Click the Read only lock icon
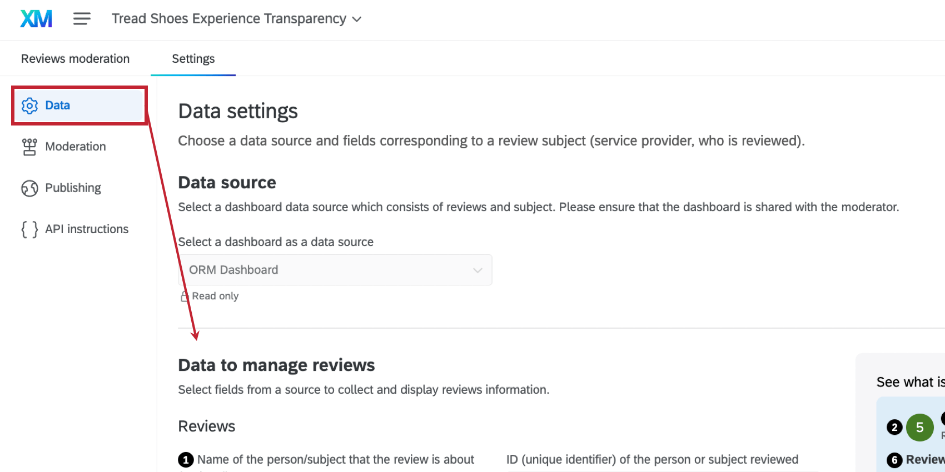 (185, 297)
